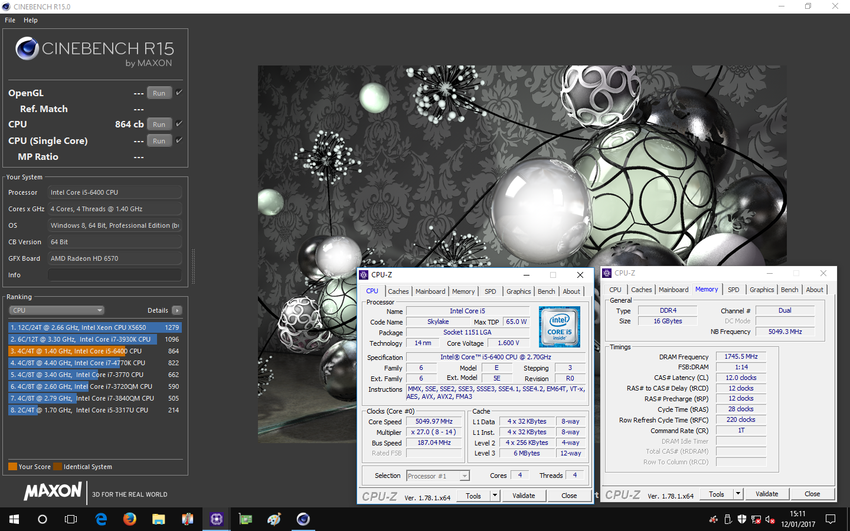Click the side panel resize grip handle
Viewport: 850px width, 531px height.
tap(193, 267)
